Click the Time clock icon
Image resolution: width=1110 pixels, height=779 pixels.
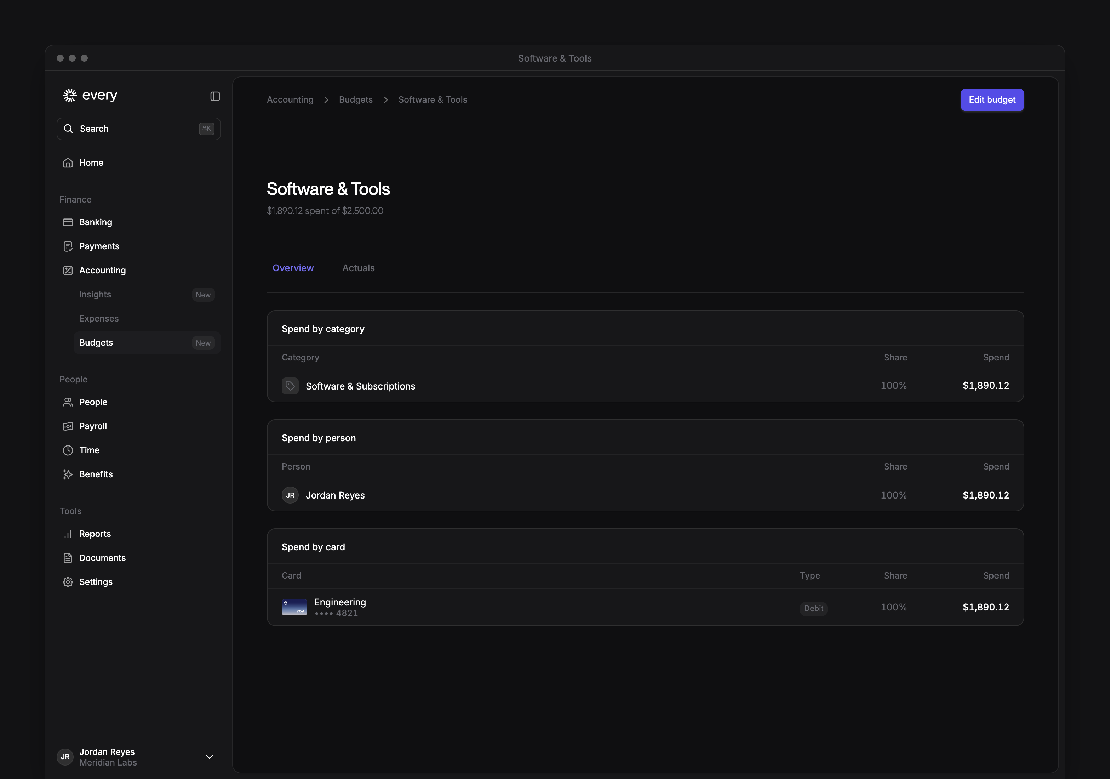[68, 450]
